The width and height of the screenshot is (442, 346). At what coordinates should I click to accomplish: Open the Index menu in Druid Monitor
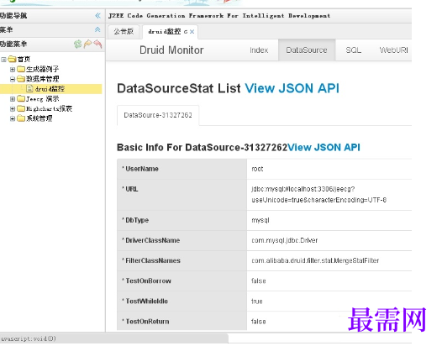[x=259, y=50]
